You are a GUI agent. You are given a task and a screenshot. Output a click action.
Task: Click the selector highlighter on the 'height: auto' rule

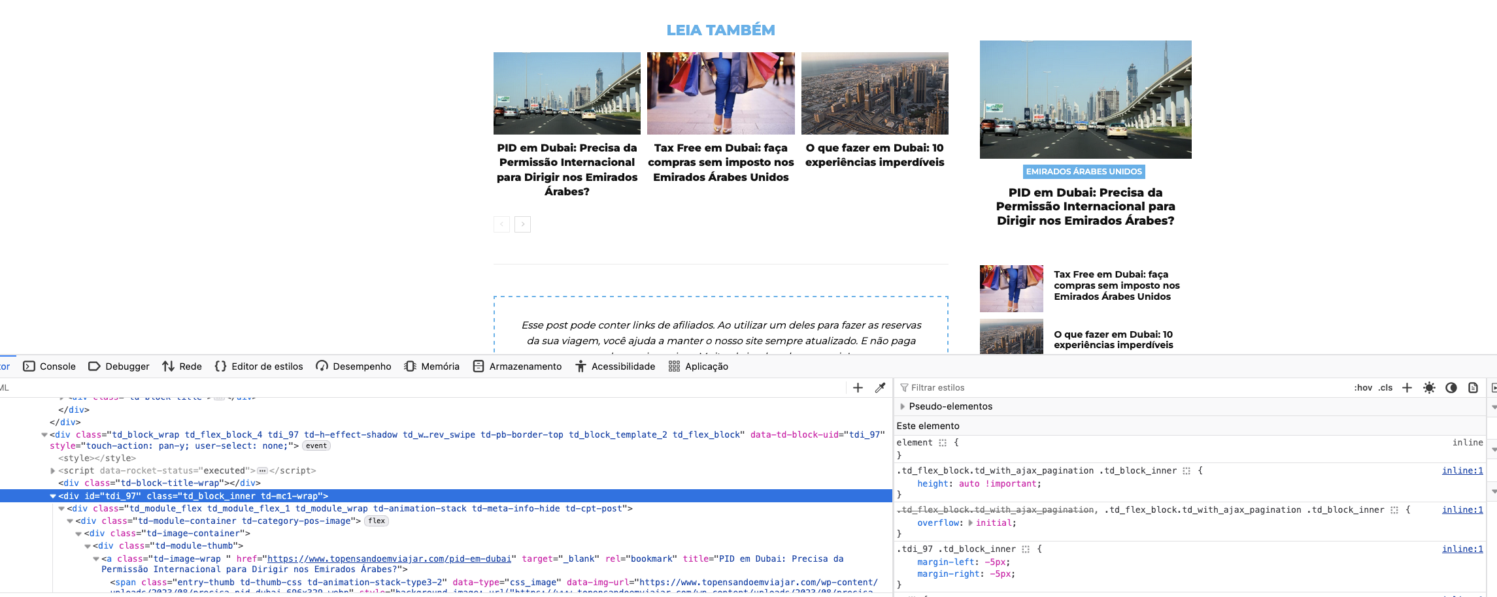tap(1186, 471)
